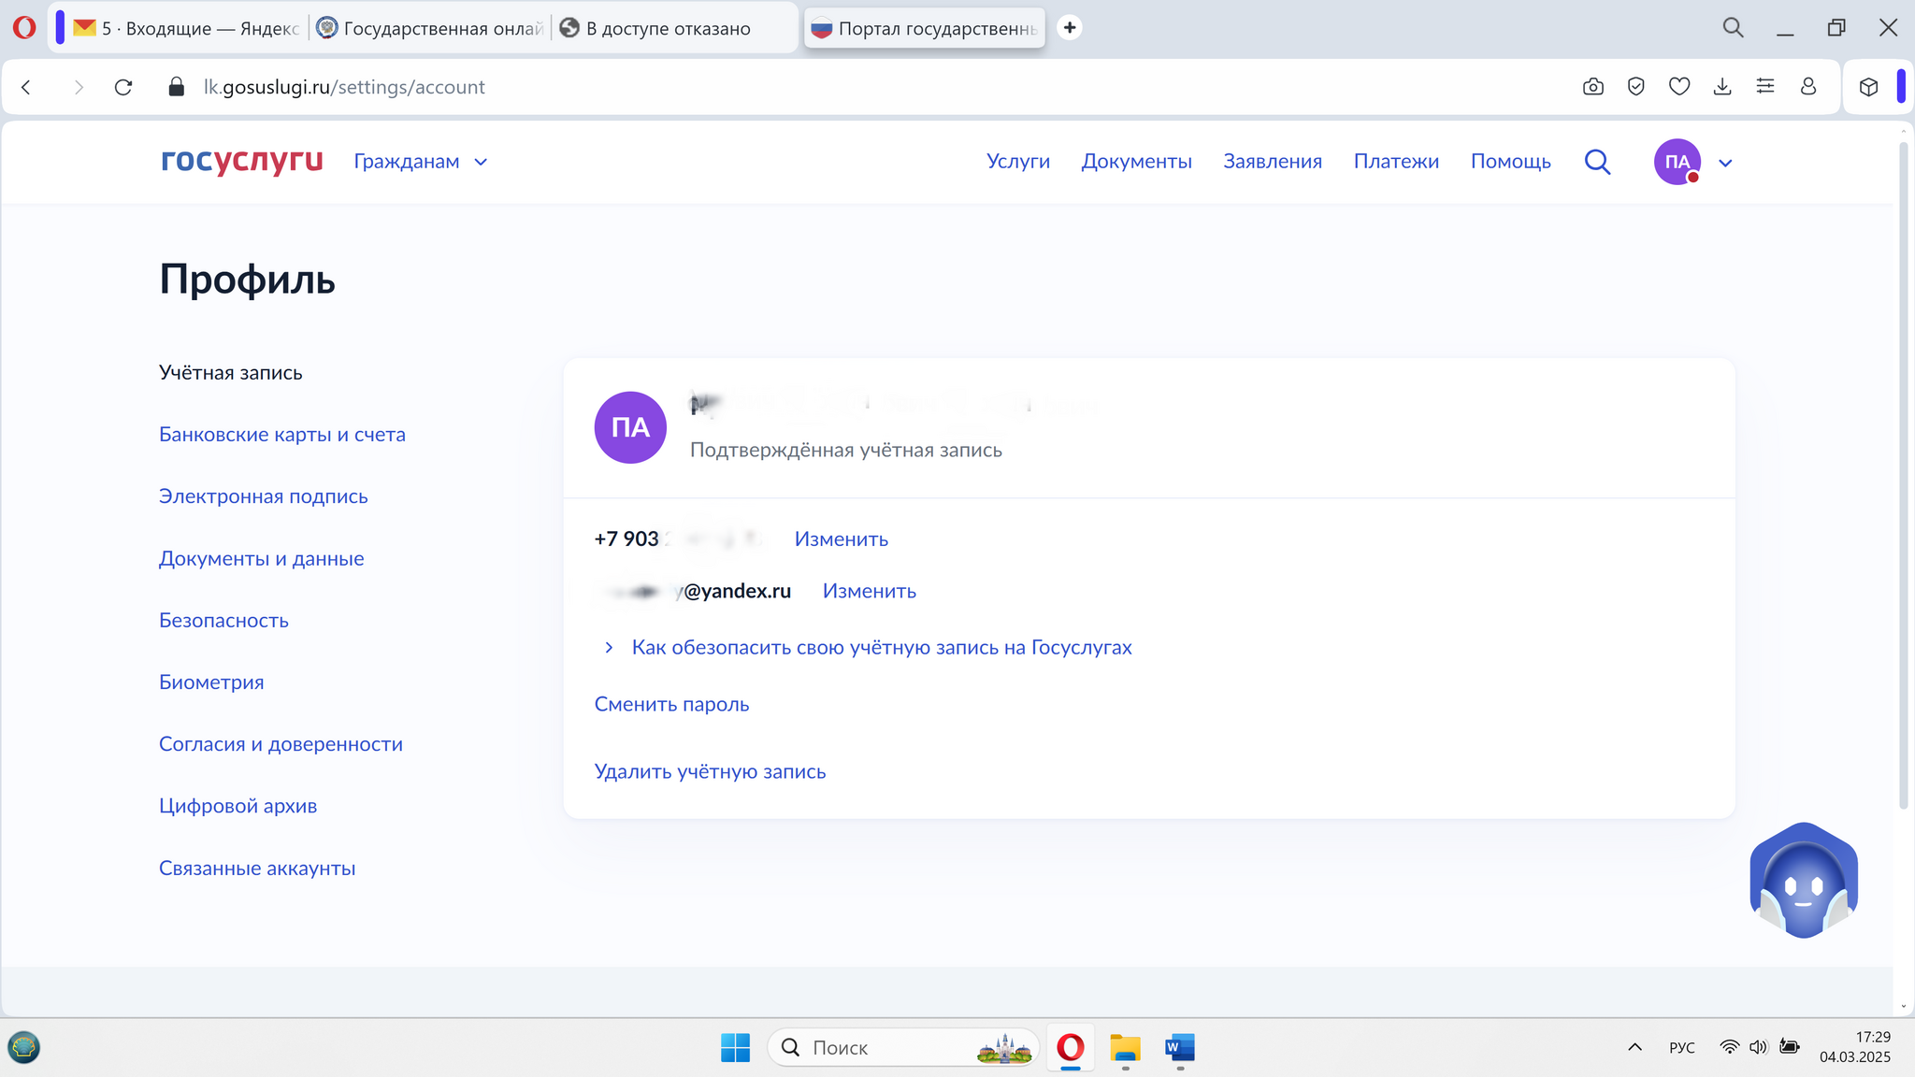Open the Безопасность sidebar section
Viewport: 1915px width, 1077px height.
click(223, 620)
